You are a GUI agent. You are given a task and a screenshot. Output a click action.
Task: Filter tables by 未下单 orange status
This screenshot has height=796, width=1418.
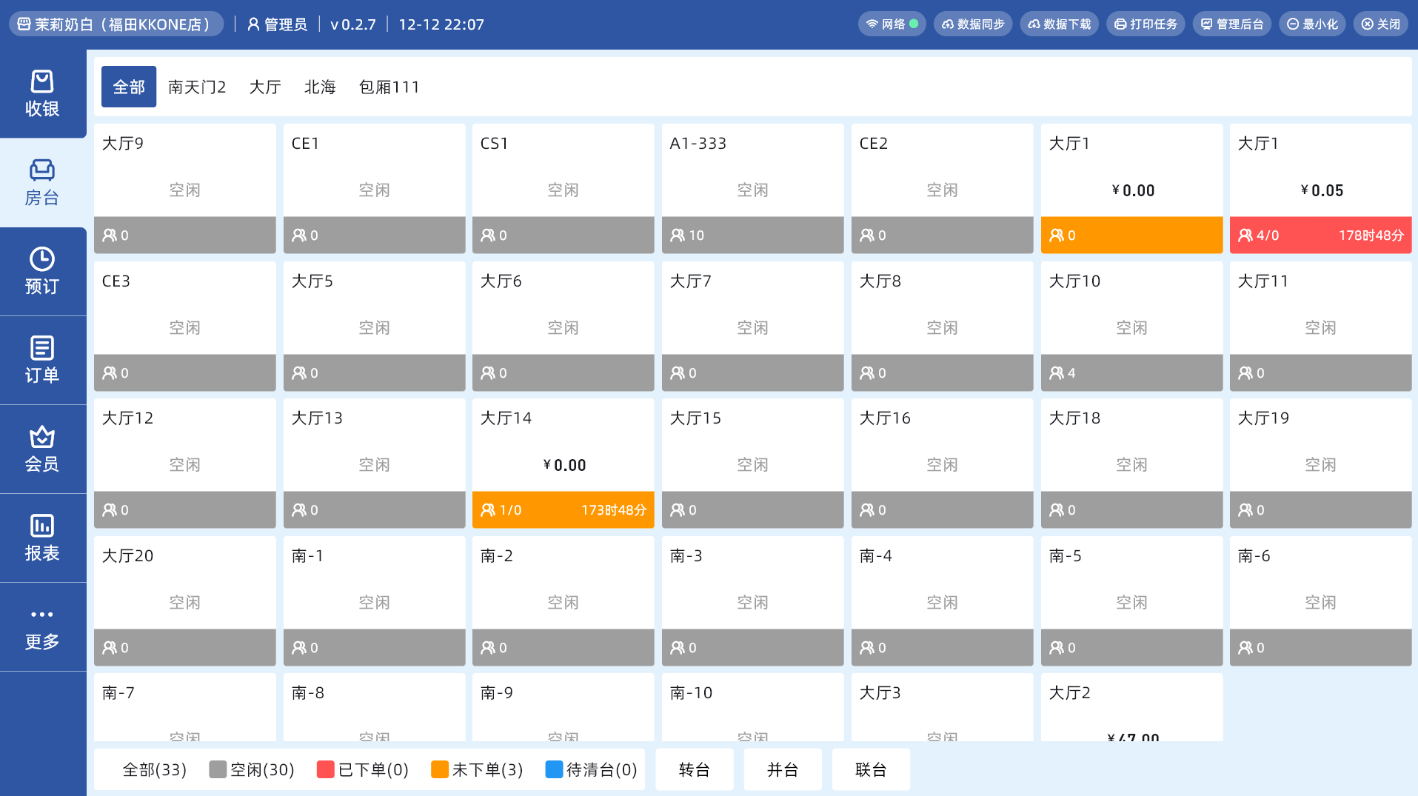[x=477, y=770]
